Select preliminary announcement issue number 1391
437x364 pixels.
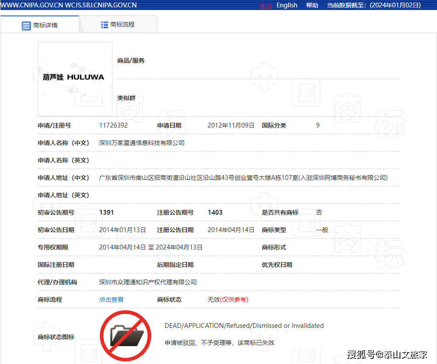click(106, 212)
